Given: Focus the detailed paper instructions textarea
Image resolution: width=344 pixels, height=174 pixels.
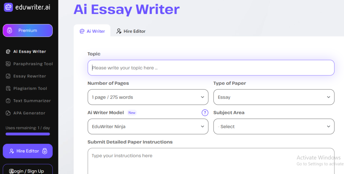Looking at the screenshot, I should click(211, 161).
